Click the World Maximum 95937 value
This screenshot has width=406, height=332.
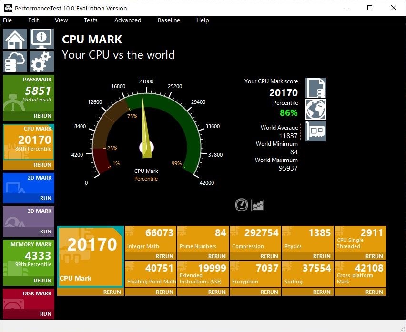coord(288,168)
